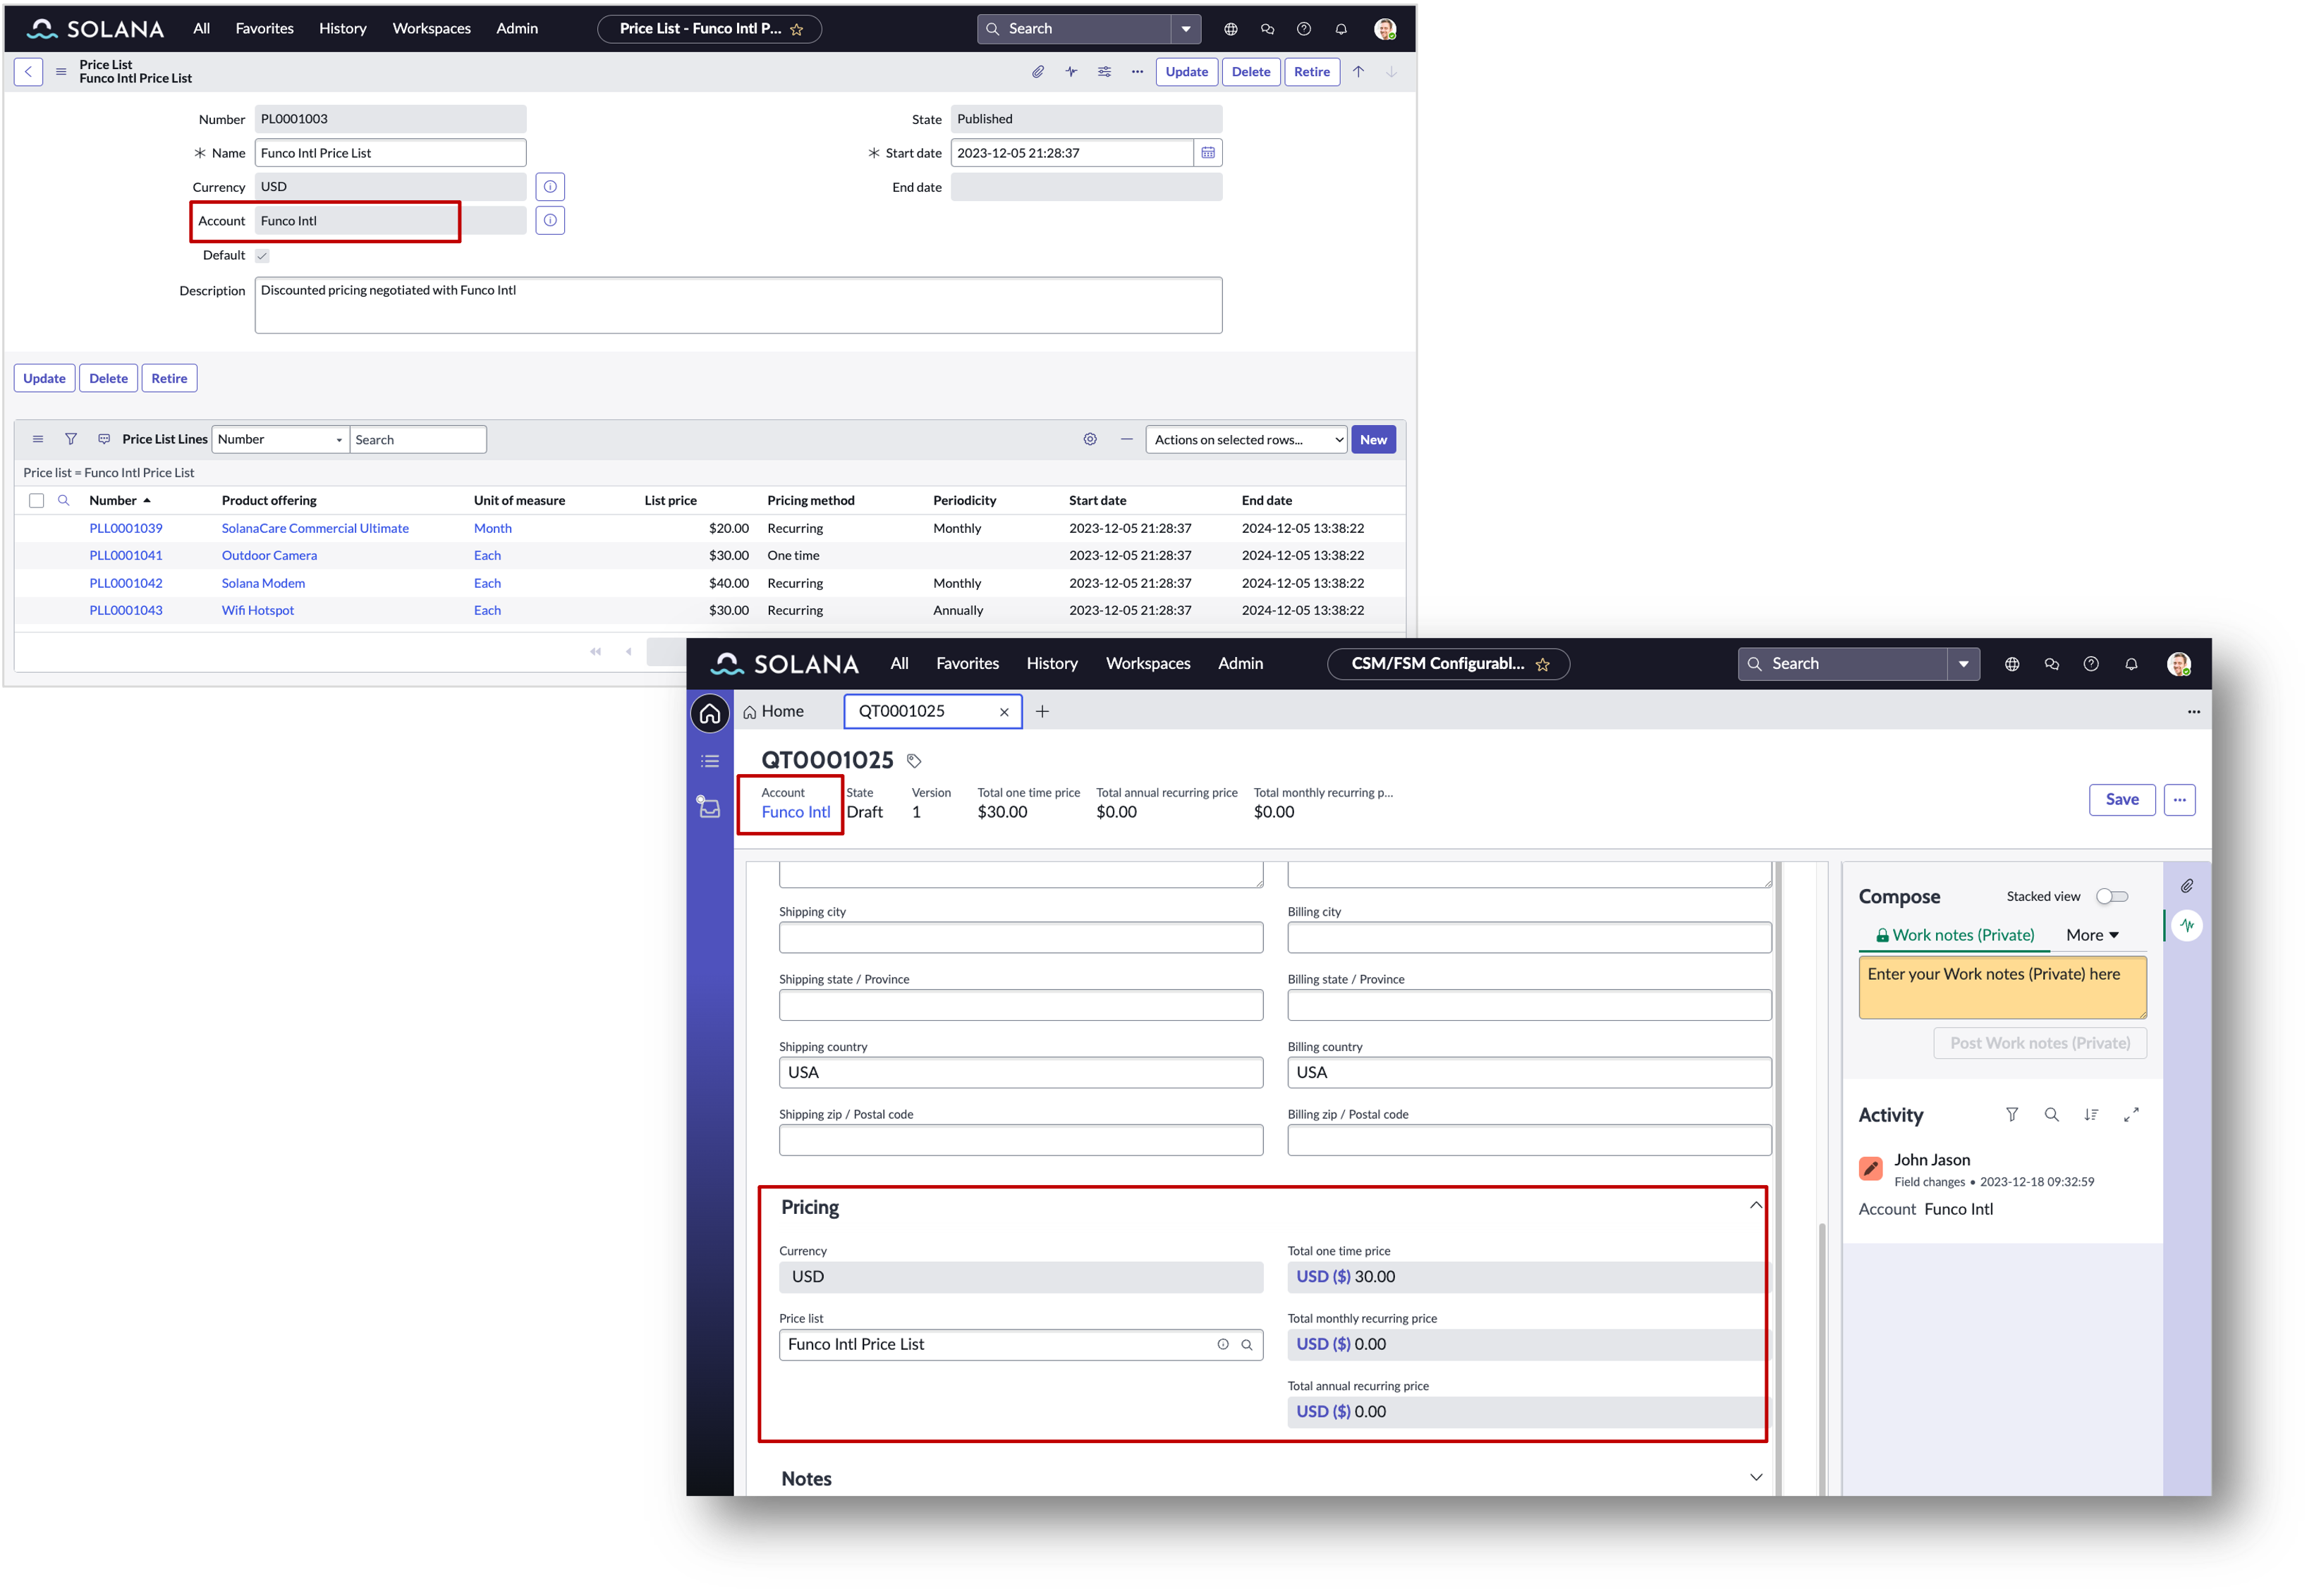Toggle the Stacked view switch
The image size is (2314, 1596).
[2111, 896]
